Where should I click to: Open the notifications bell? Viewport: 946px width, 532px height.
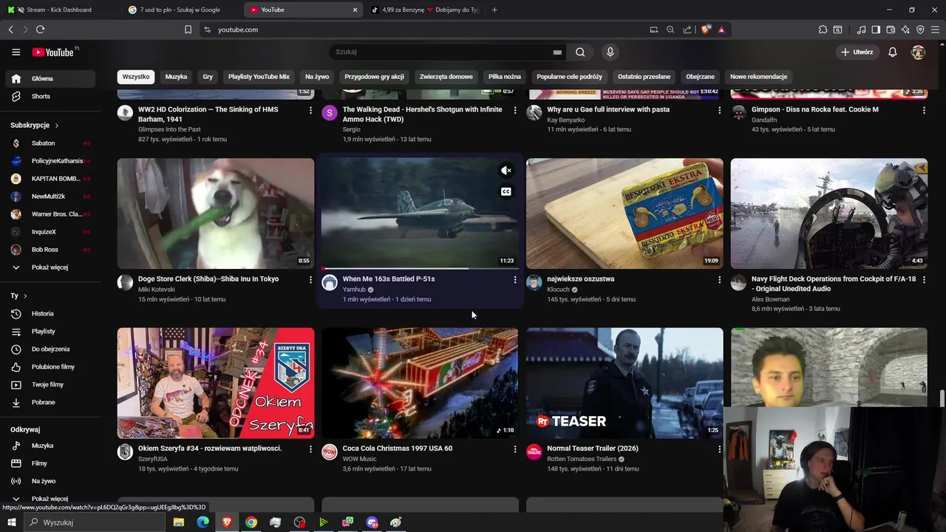pyautogui.click(x=893, y=52)
